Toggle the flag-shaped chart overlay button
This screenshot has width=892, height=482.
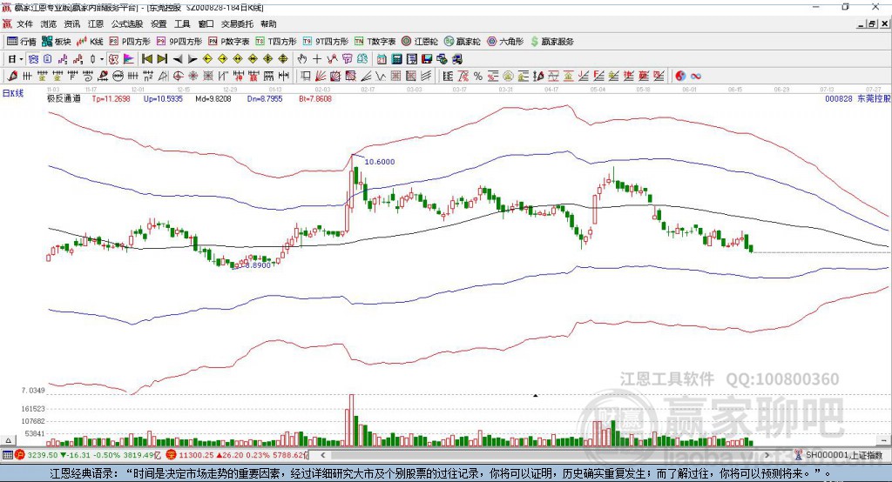(x=129, y=58)
